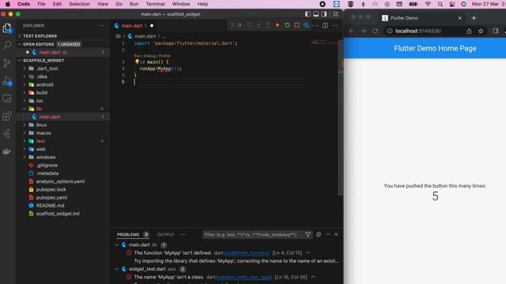Pause the debug session

[x=240, y=25]
